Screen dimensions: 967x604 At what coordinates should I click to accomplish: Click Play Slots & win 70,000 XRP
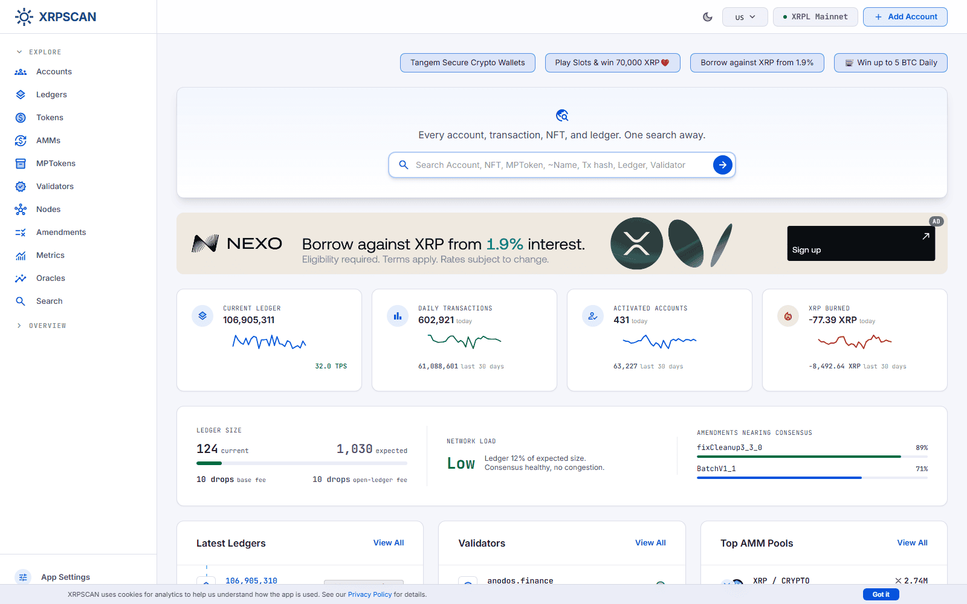pos(613,63)
